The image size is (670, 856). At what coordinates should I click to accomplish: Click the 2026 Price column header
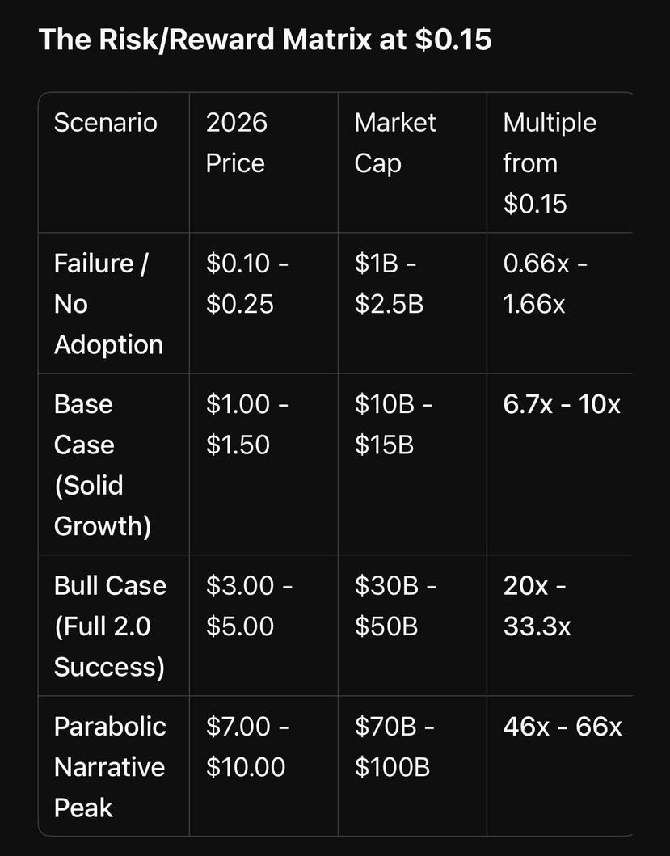(237, 143)
